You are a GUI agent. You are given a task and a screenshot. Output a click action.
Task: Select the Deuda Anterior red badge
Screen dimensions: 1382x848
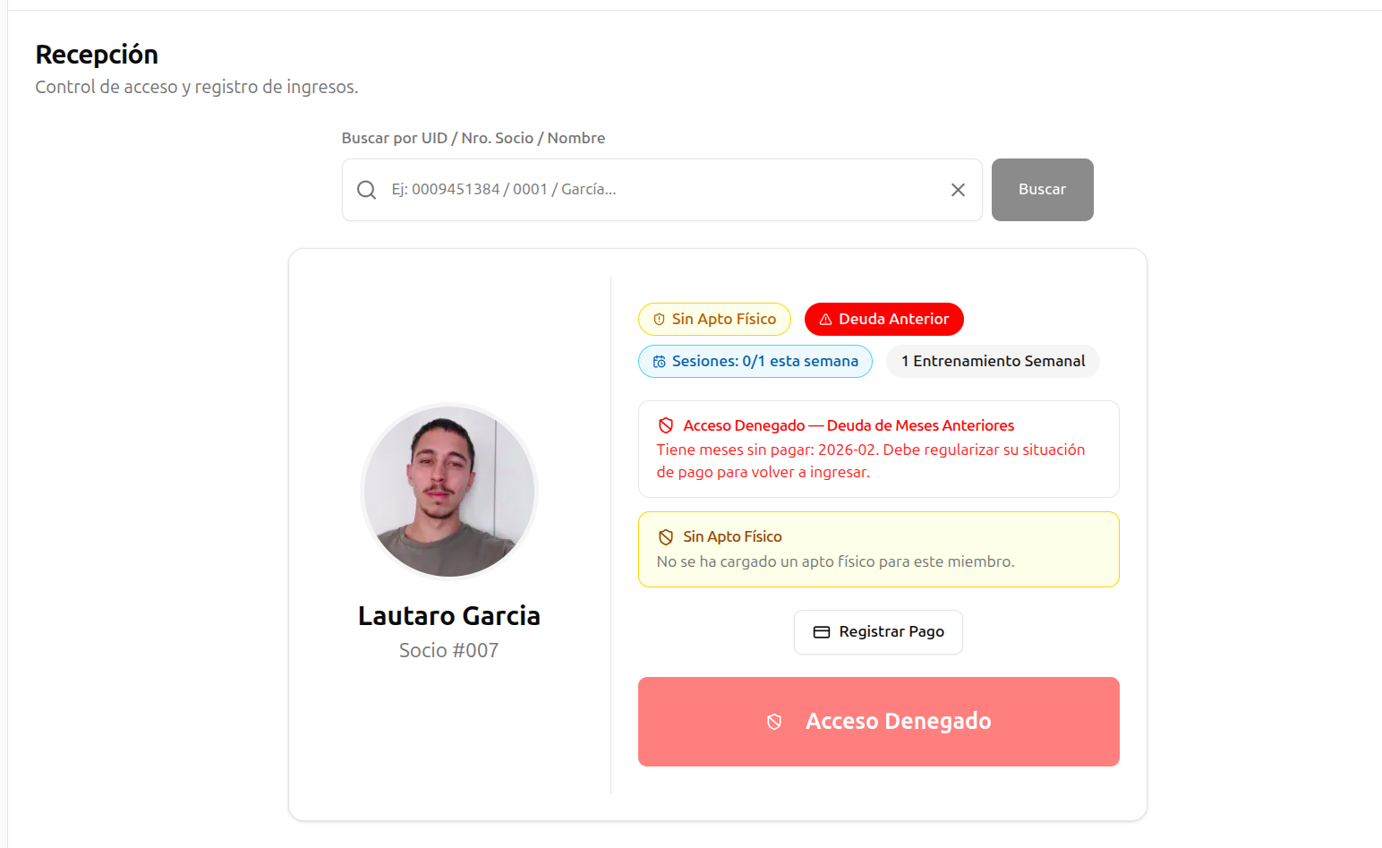tap(883, 320)
